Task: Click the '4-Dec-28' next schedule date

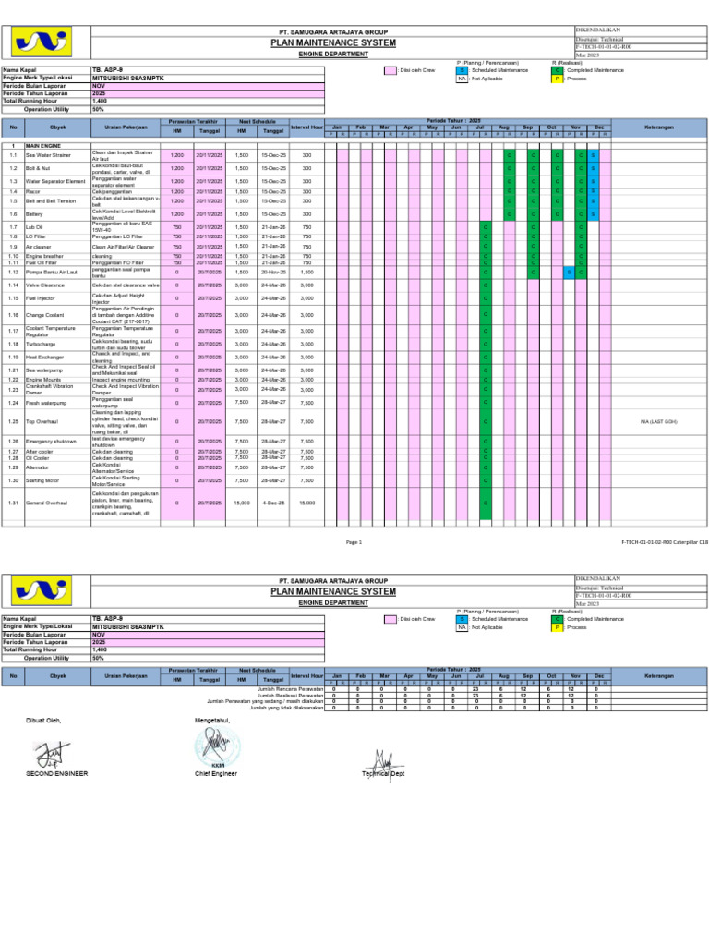Action: coord(273,503)
